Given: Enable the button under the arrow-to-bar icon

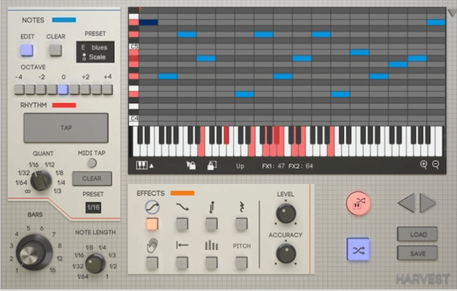Looking at the screenshot, I should (182, 262).
